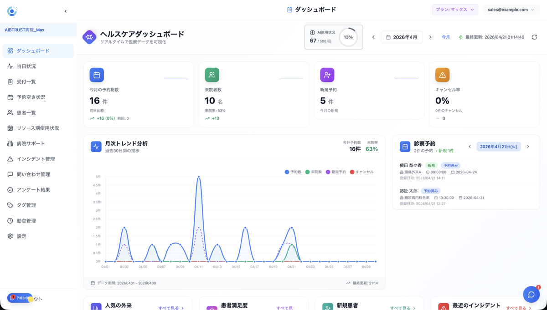Screen dimensions: 547x310
Task: Go to the next day in 診察予約 with the right arrow
Action: (528, 147)
